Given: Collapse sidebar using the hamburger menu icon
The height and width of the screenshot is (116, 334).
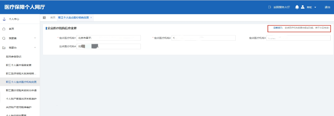Looking at the screenshot, I should (x=44, y=18).
